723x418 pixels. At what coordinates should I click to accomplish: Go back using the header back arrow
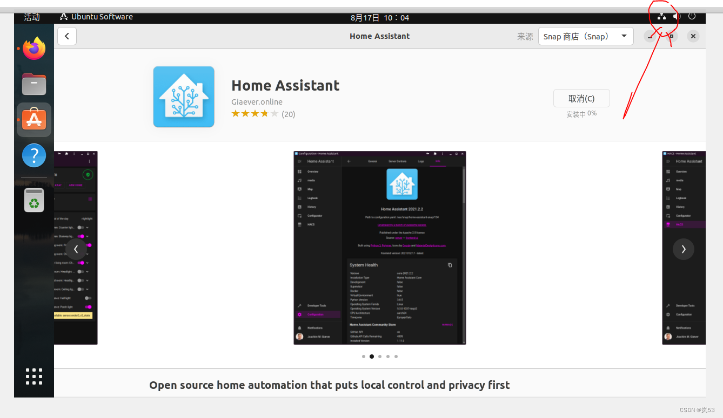[67, 36]
